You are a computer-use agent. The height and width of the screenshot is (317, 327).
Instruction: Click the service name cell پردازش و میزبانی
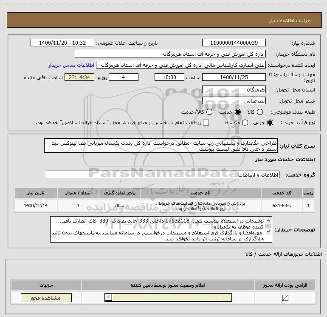200,206
